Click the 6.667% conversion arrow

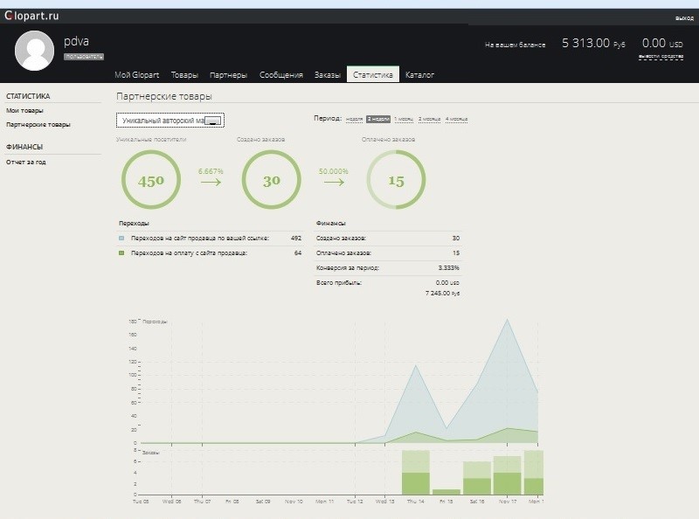[211, 183]
